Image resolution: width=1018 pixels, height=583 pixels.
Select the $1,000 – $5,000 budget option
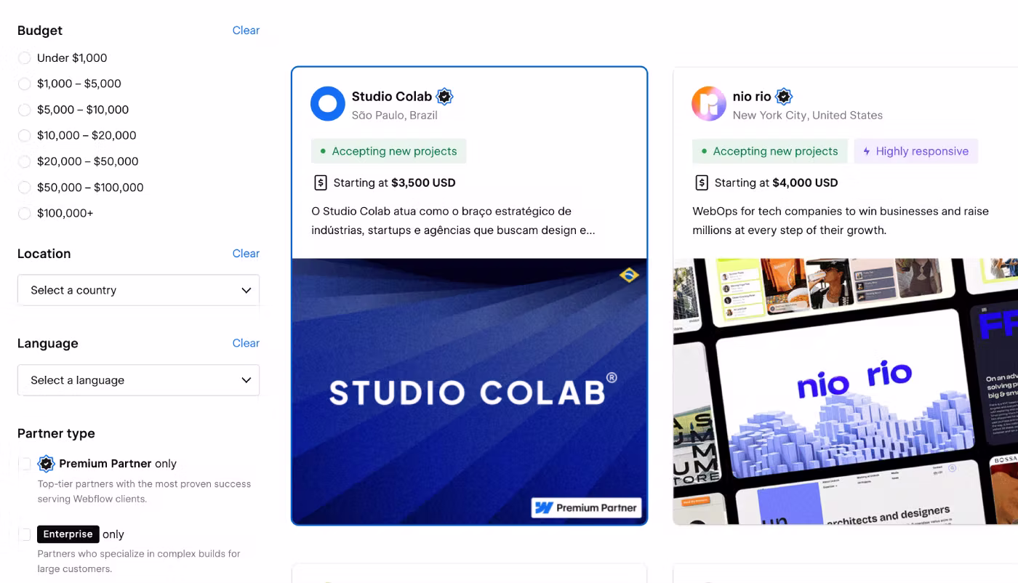(x=25, y=84)
